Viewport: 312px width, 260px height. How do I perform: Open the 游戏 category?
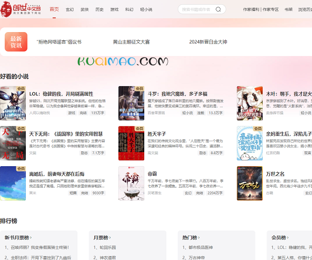click(x=115, y=10)
